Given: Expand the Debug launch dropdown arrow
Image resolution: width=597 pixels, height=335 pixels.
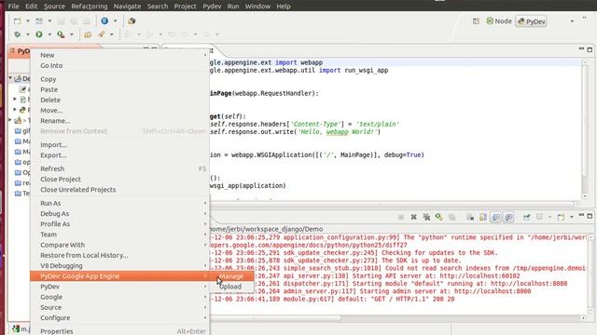Looking at the screenshot, I should [x=28, y=34].
